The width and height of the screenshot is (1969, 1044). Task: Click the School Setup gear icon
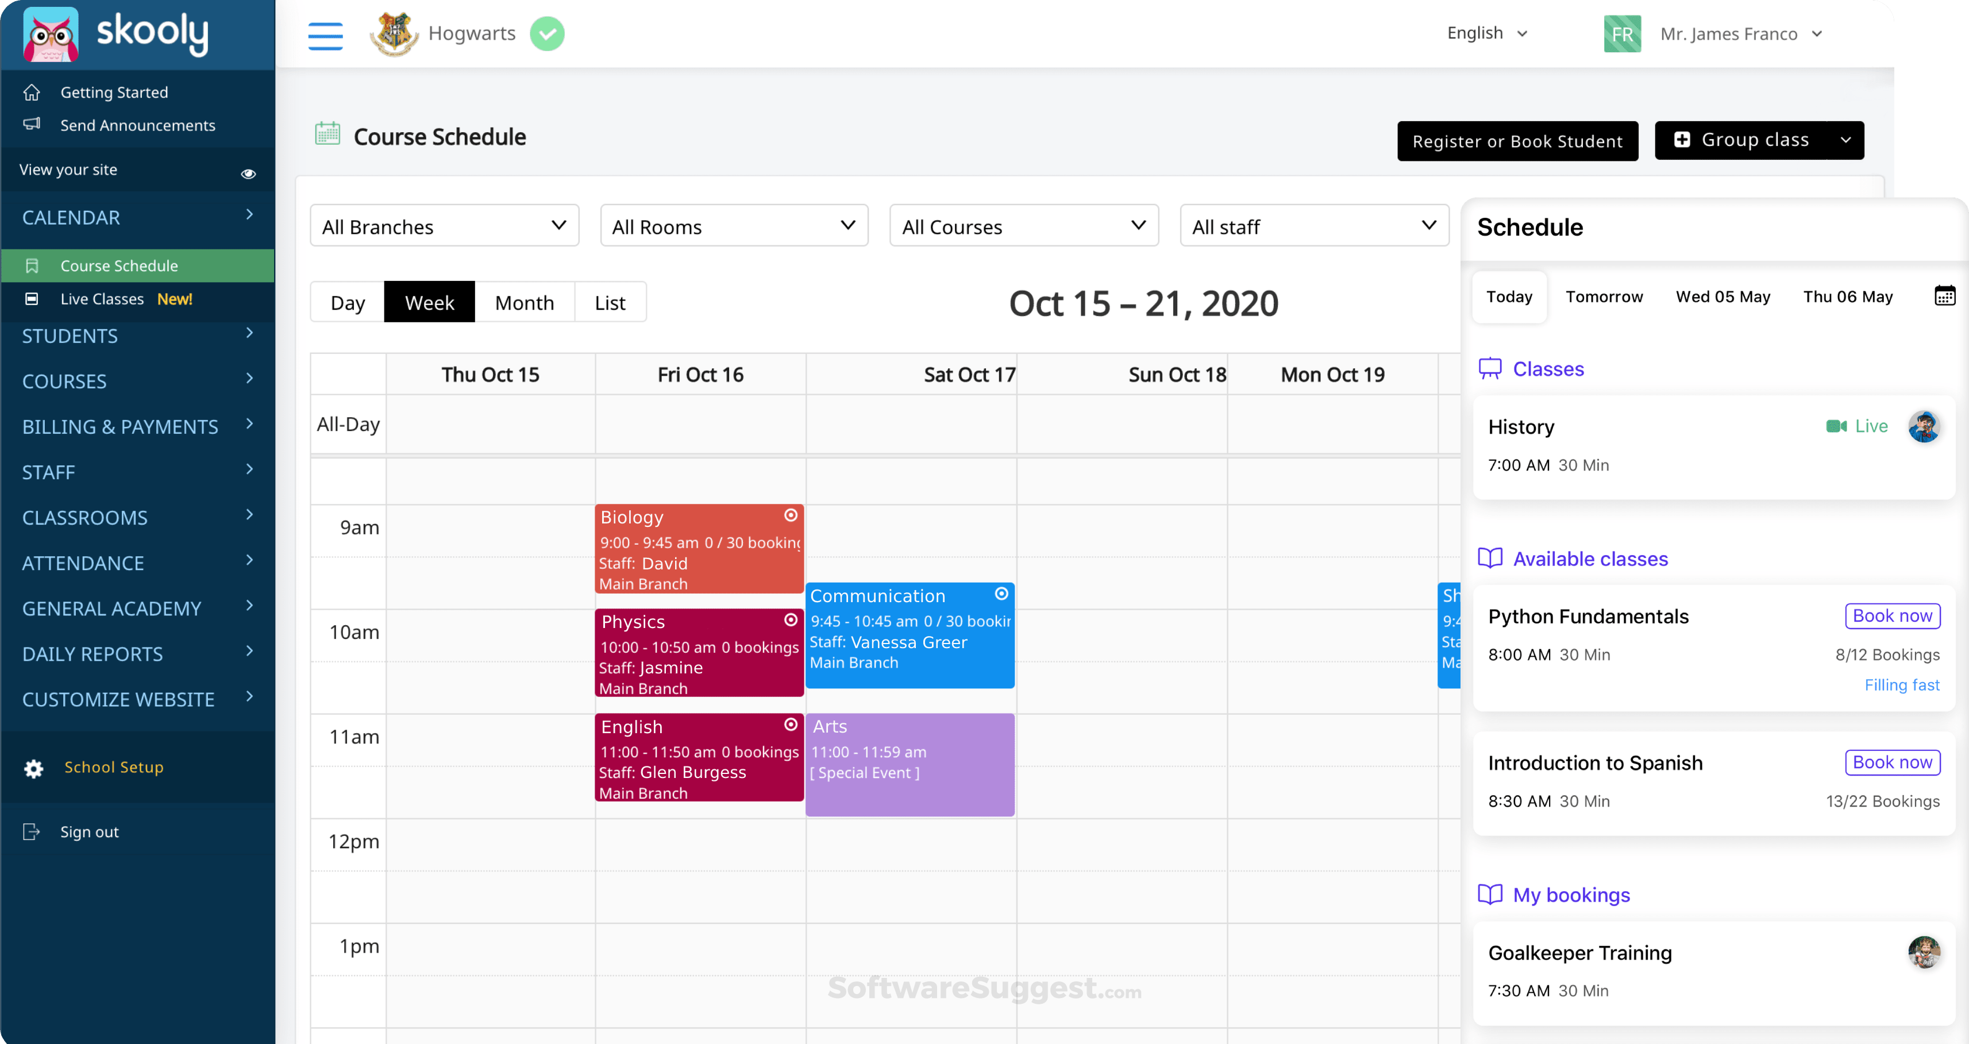pyautogui.click(x=34, y=768)
